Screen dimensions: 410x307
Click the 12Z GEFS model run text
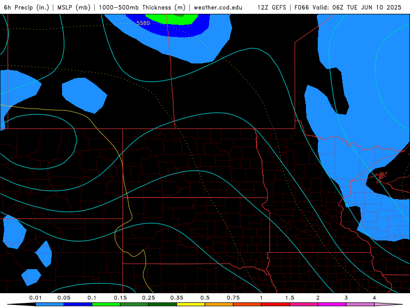click(x=272, y=8)
